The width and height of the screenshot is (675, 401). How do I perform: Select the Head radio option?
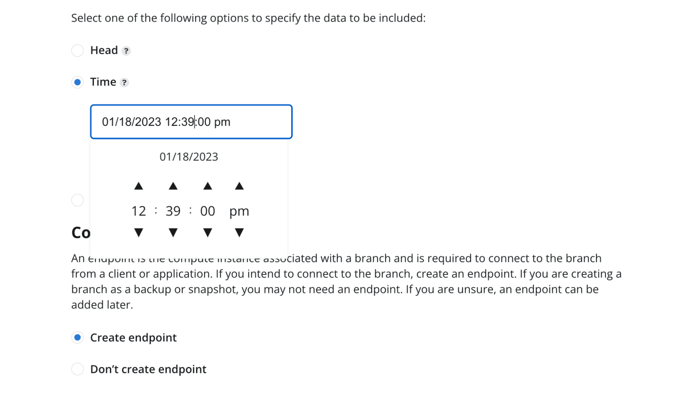[x=77, y=51]
